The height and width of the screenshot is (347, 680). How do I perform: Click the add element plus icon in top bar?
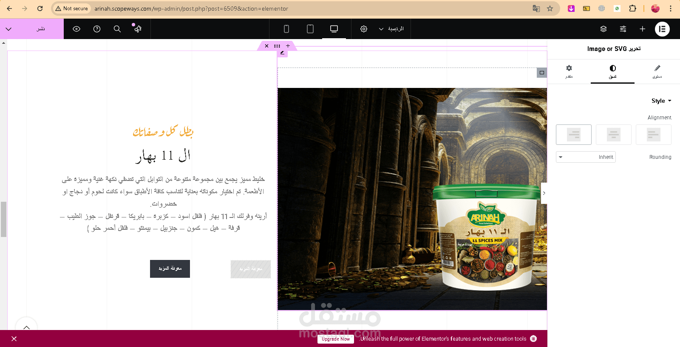[643, 29]
